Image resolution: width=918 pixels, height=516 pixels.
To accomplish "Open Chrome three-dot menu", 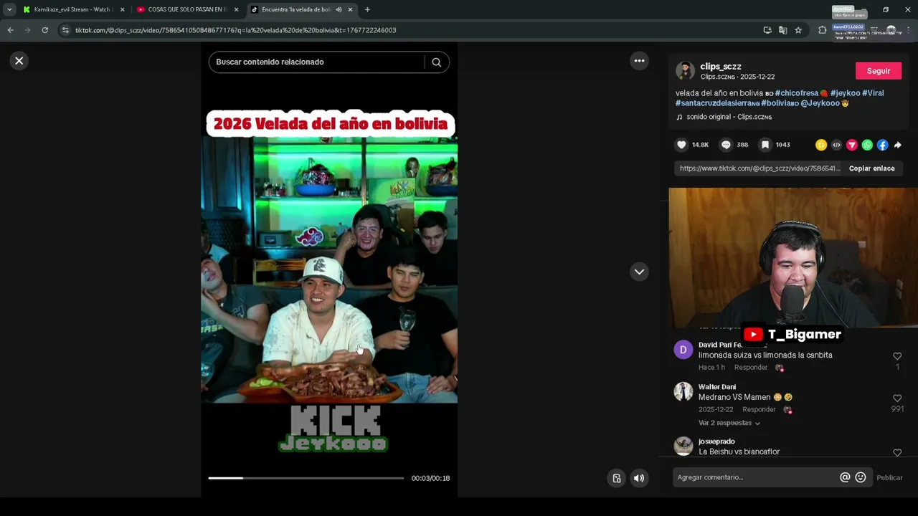I will tap(908, 30).
